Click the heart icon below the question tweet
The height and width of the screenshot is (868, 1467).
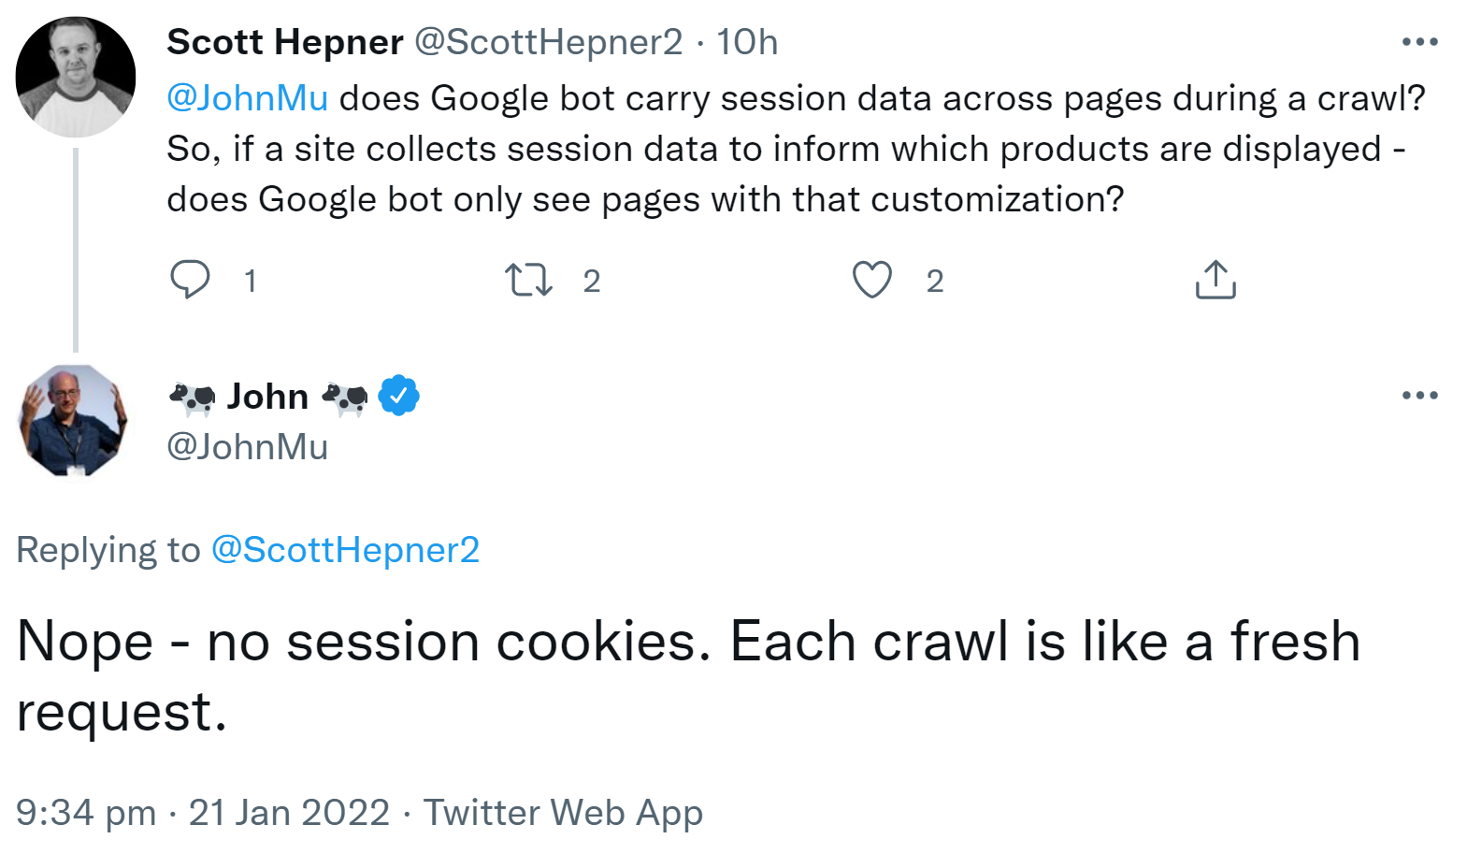point(872,278)
